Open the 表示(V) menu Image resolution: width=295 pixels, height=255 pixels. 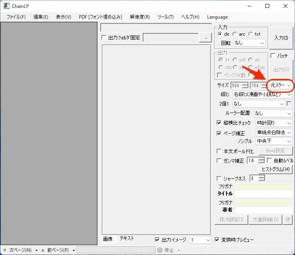click(x=63, y=17)
